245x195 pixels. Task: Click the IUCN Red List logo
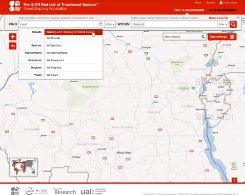(15, 6)
